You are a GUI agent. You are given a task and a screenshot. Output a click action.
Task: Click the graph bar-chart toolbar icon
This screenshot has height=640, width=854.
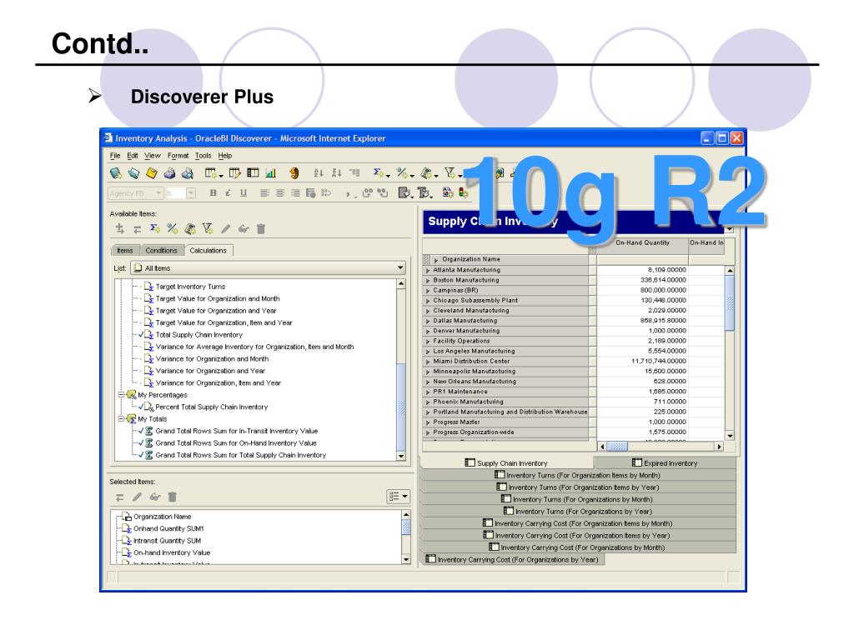point(271,173)
